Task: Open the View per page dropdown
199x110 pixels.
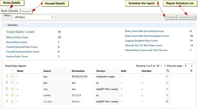Action: pos(189,66)
